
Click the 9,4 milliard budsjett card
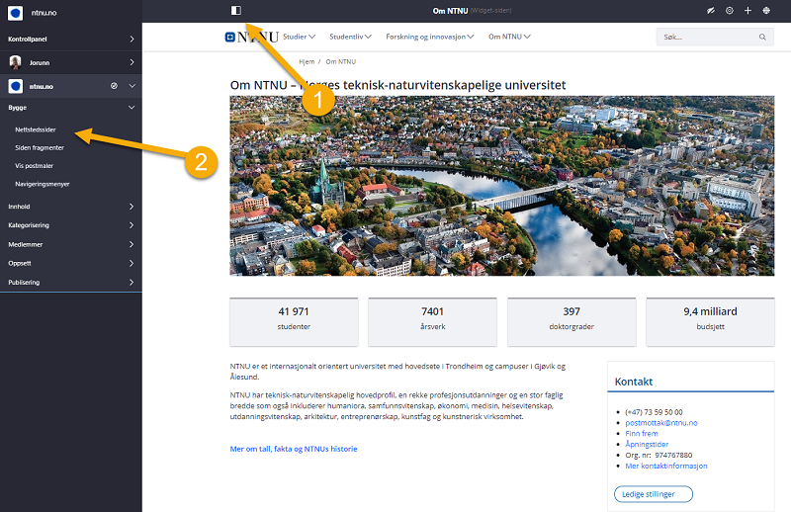coord(710,322)
